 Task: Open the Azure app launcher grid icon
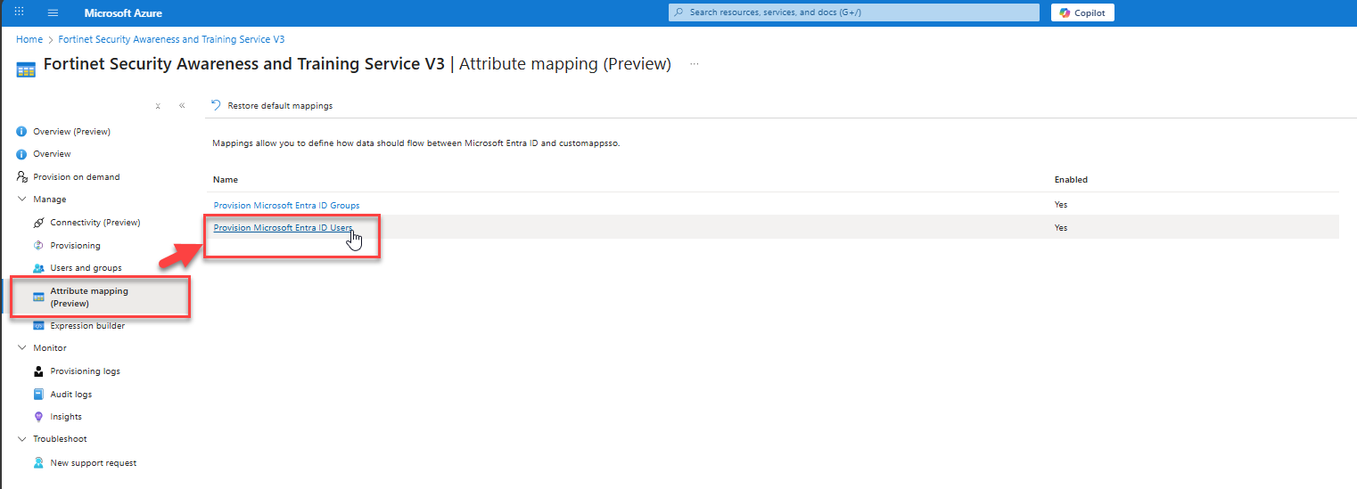click(x=20, y=12)
